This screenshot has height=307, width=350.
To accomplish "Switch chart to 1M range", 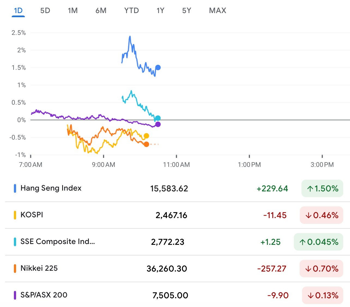I will click(x=73, y=11).
